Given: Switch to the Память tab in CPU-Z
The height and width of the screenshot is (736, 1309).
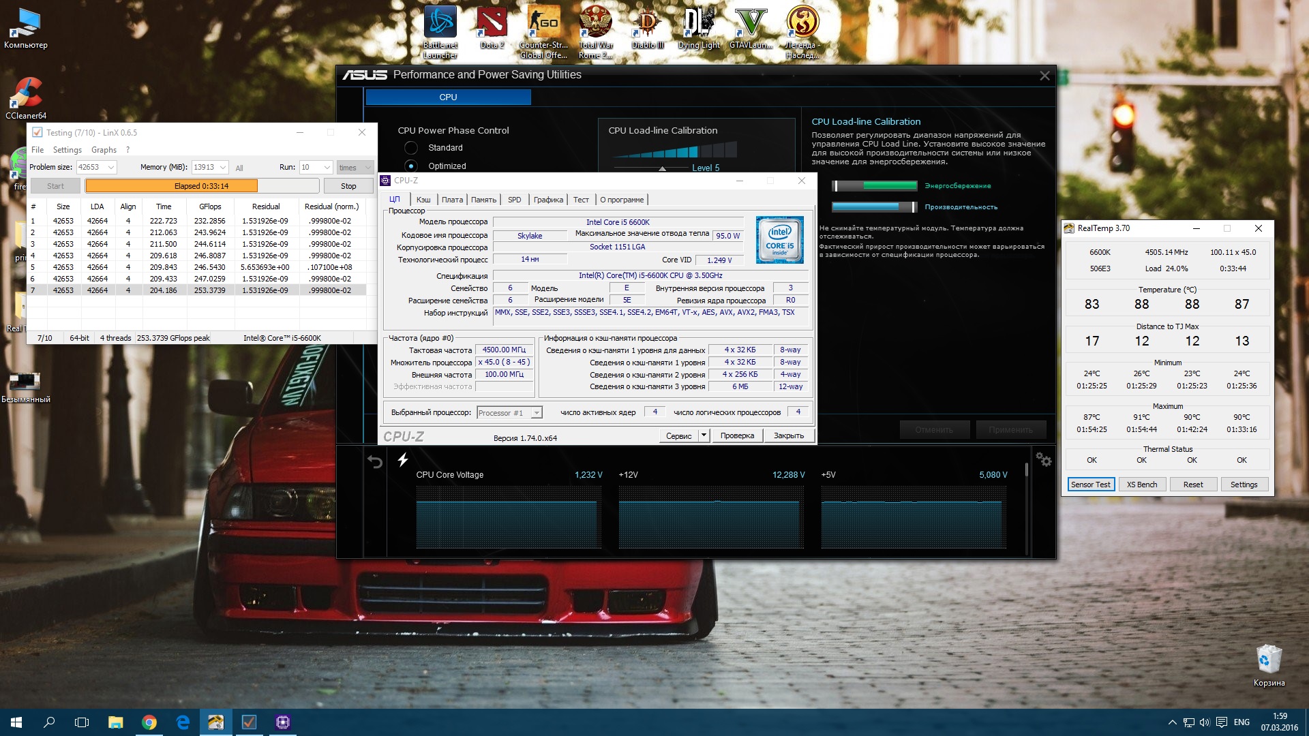Looking at the screenshot, I should point(483,200).
